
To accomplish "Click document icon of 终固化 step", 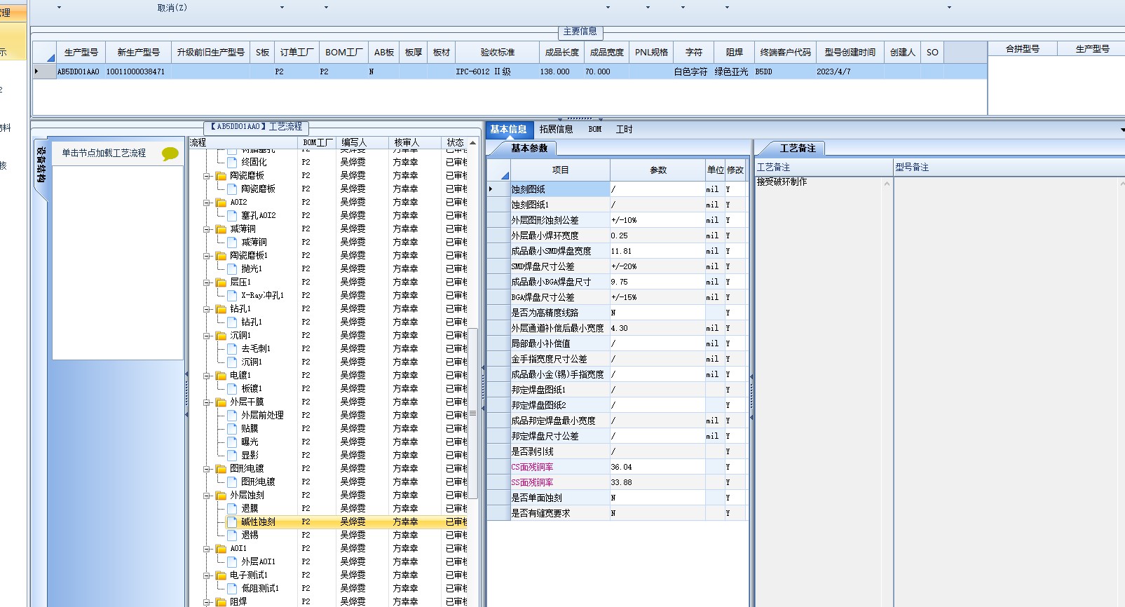I will (x=233, y=162).
